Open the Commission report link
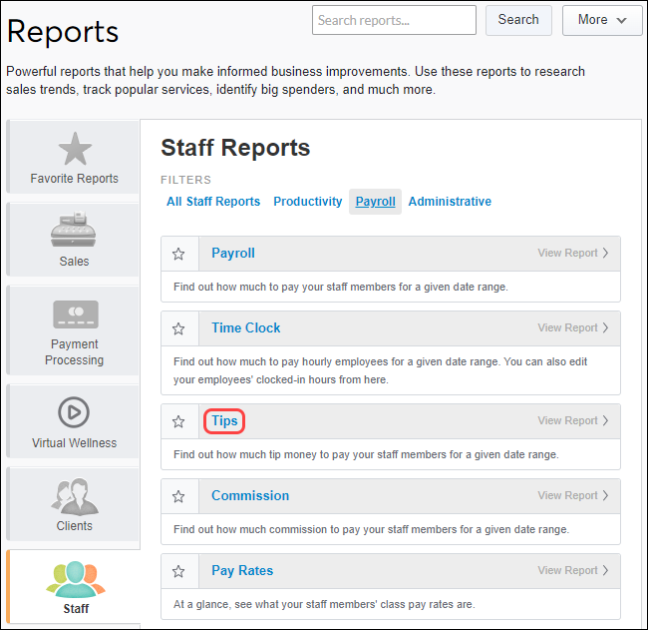 click(250, 495)
